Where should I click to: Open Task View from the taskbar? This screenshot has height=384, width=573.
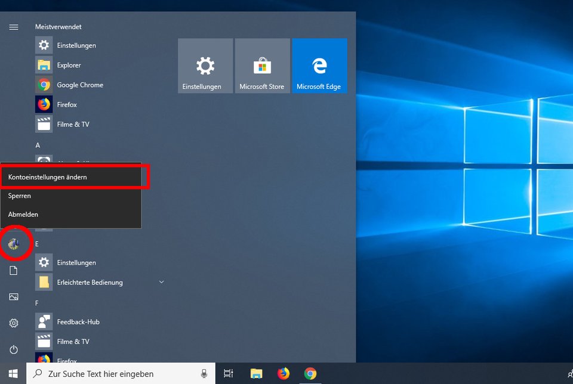click(228, 373)
